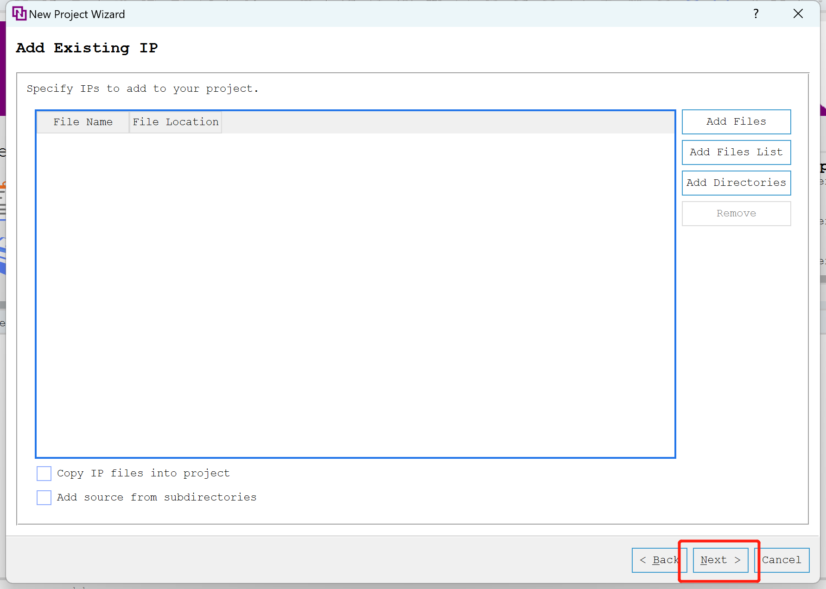Cancel the wizard
This screenshot has height=589, width=826.
coord(782,560)
